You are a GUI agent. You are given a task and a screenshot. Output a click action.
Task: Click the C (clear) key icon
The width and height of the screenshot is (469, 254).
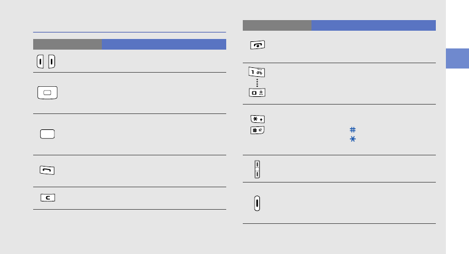(x=47, y=198)
